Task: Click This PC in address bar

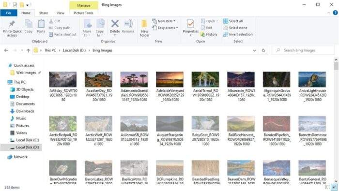Action: tap(50, 50)
